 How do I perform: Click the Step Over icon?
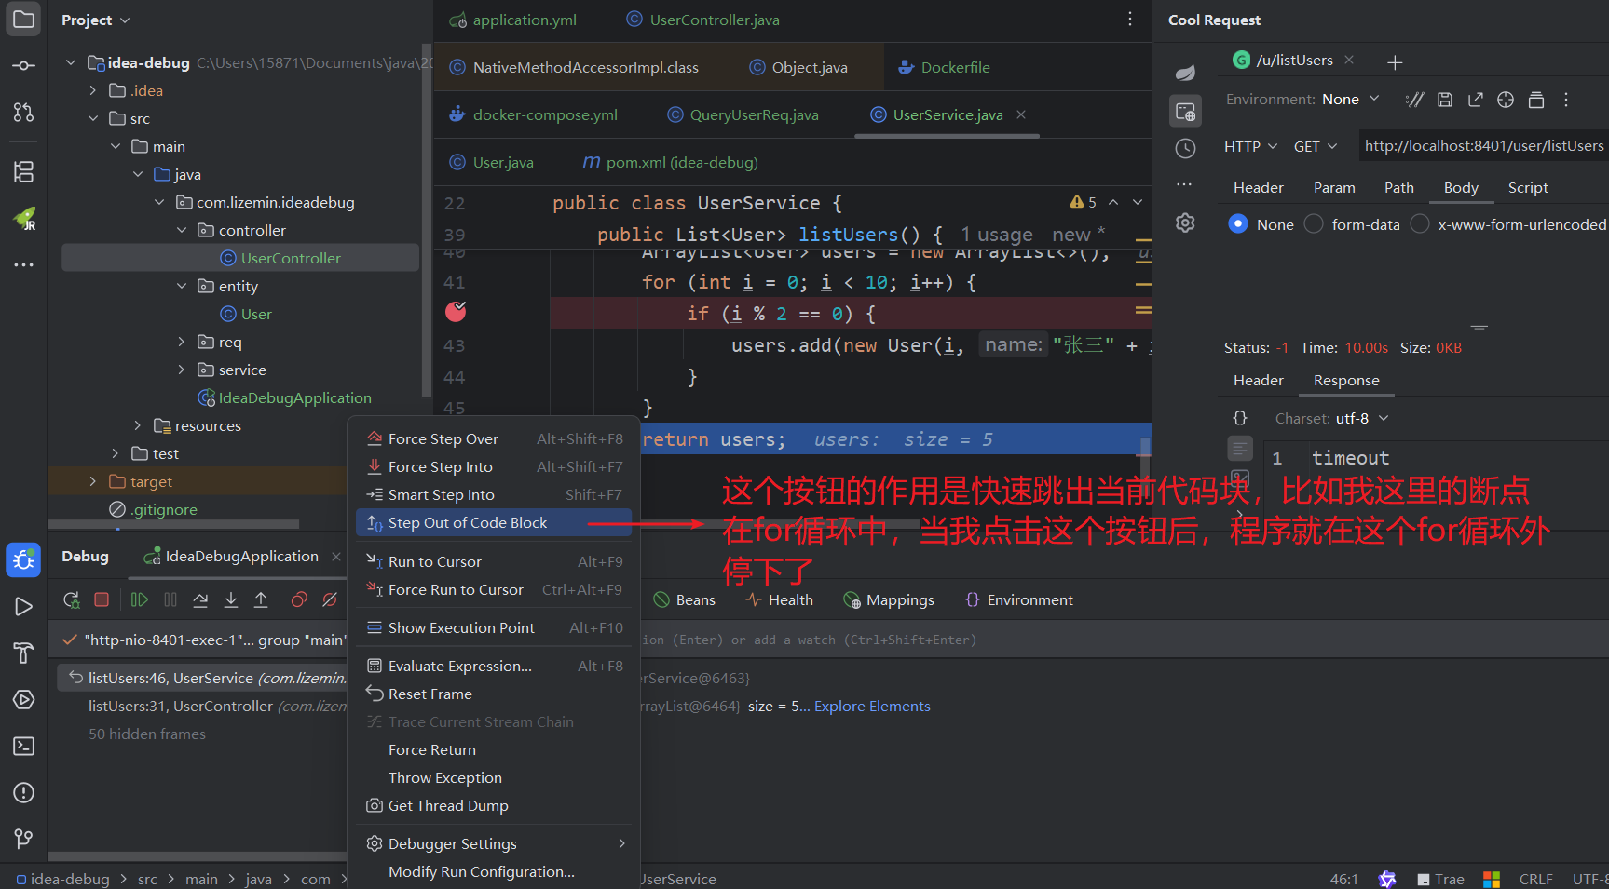(200, 600)
